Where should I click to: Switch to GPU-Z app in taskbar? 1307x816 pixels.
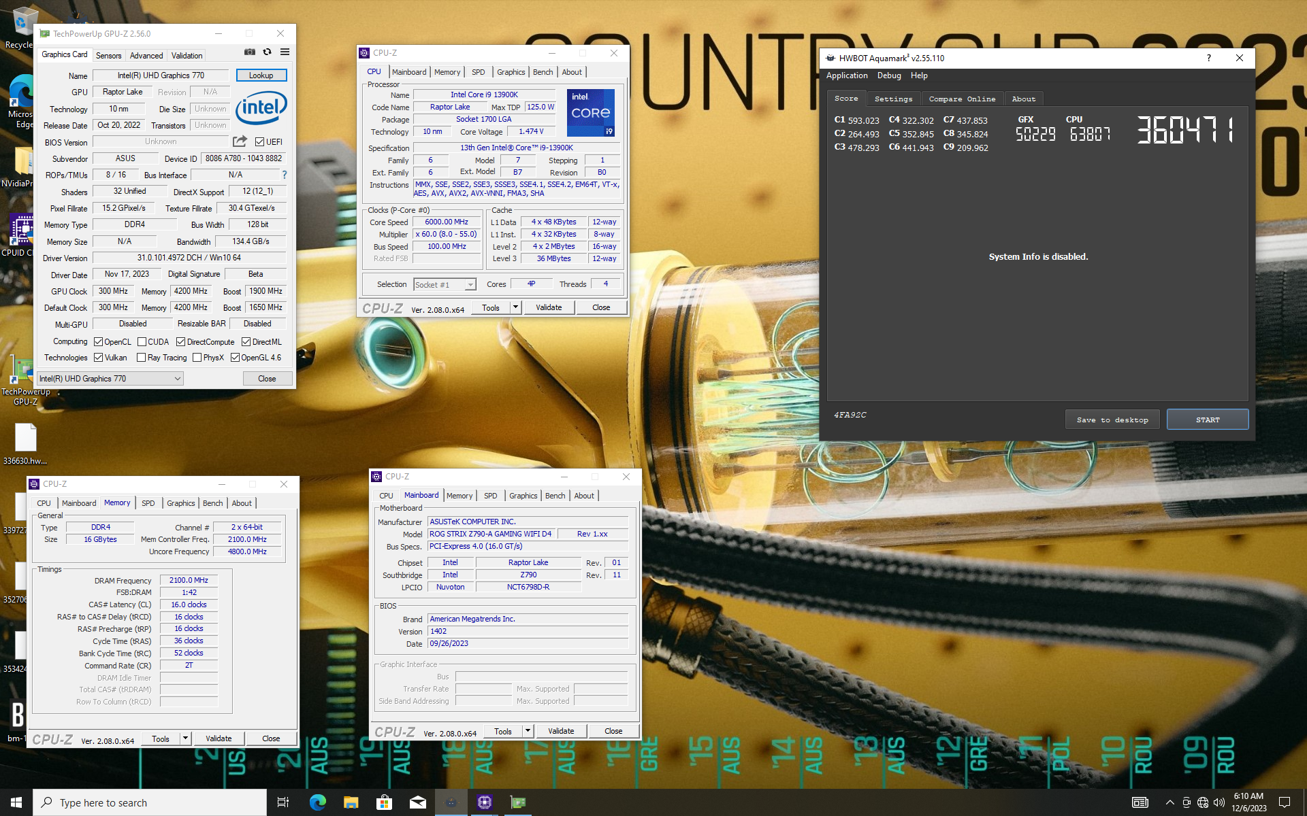(518, 802)
